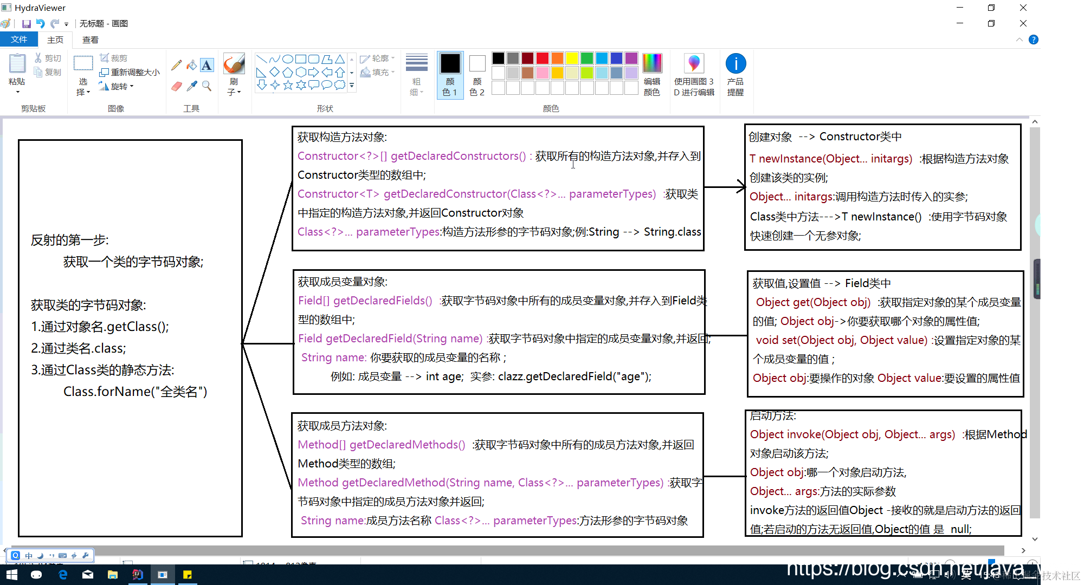Select the Eraser tool
The height and width of the screenshot is (585, 1084).
pos(176,86)
